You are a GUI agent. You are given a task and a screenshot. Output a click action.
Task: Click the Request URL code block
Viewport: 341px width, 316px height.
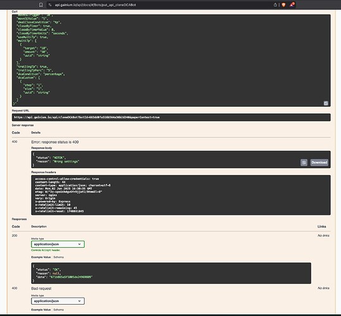pos(171,118)
